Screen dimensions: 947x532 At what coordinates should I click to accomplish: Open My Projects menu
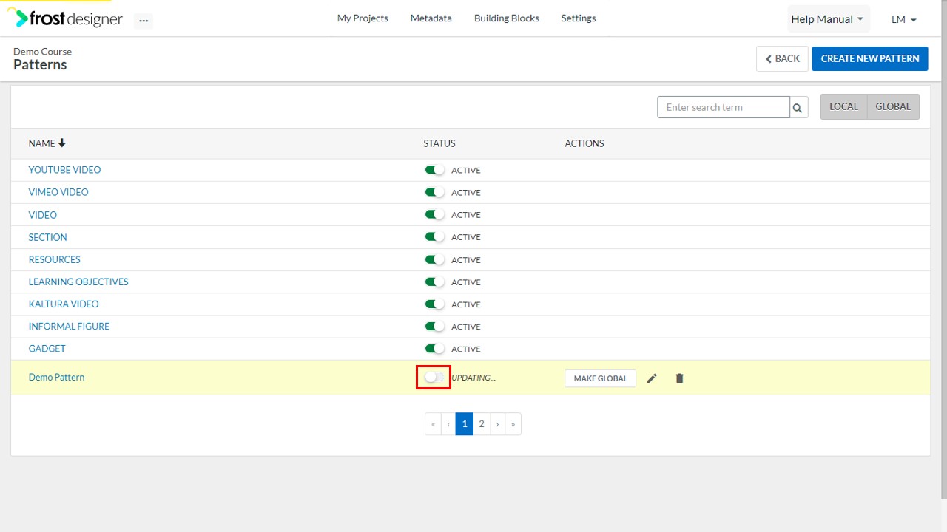pyautogui.click(x=363, y=18)
